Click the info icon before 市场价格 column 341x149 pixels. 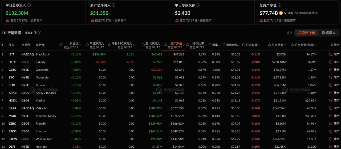coord(224,45)
